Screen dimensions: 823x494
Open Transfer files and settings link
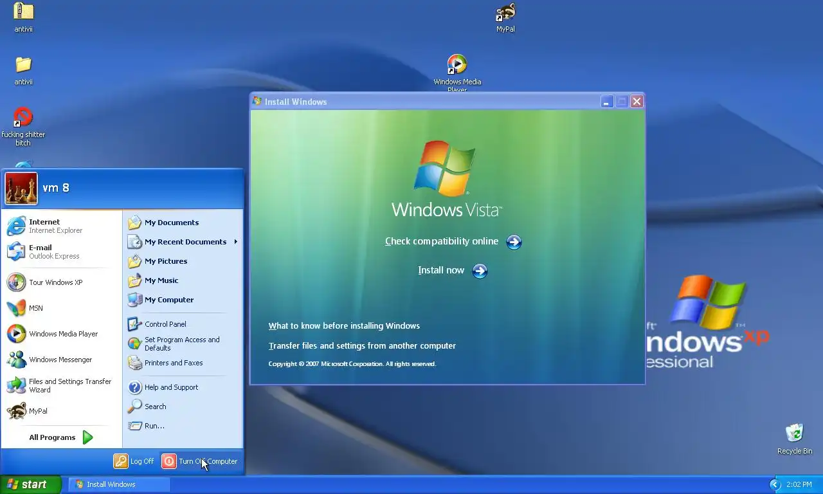[362, 346]
